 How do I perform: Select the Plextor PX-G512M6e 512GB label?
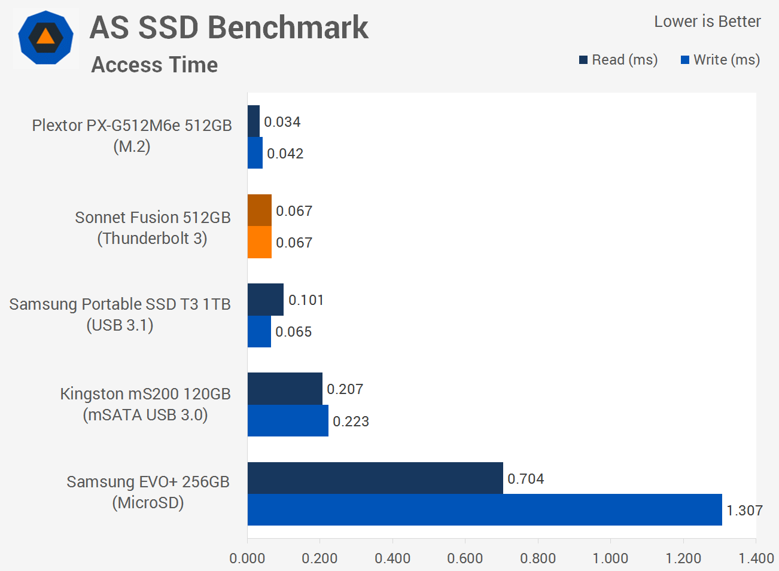pyautogui.click(x=132, y=136)
